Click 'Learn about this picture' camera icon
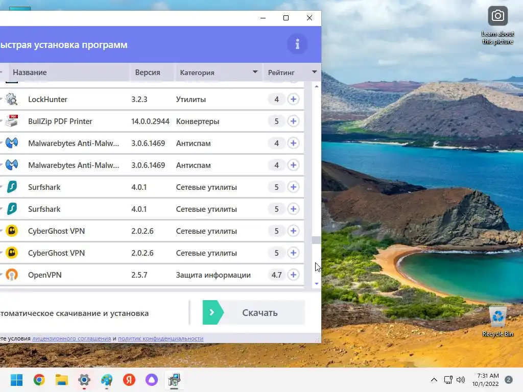 (x=497, y=16)
